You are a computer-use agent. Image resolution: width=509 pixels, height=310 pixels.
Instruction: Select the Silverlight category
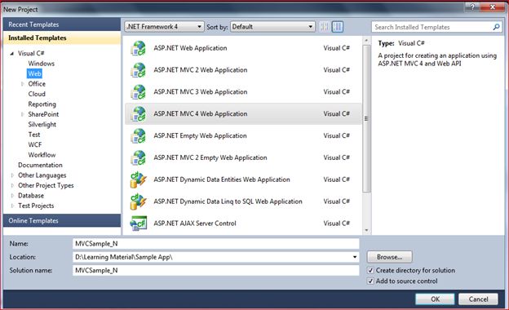42,125
